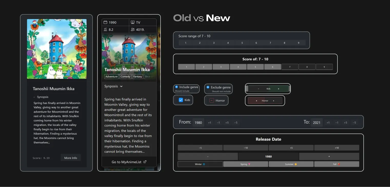Image resolution: width=390 pixels, height=187 pixels.
Task: Select the Exclude genre radio button
Action: point(208,87)
